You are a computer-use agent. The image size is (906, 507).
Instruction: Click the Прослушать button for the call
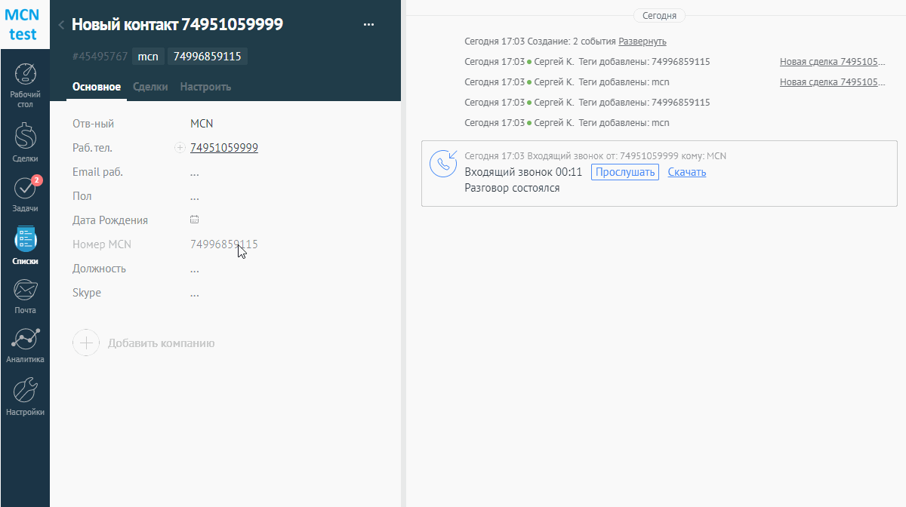624,172
